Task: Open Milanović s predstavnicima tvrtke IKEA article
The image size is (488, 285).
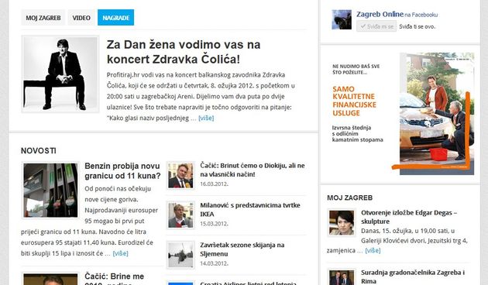Action: pos(250,209)
